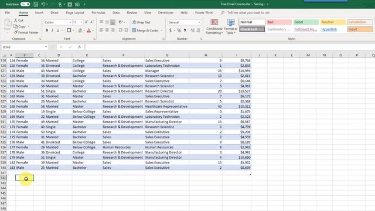Click the Decrease Decimal icon

tap(199, 30)
